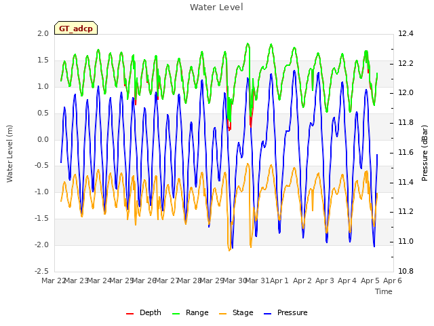Click the blue Pressure legend swatch
Viewport: 434px width, 326px height.
coord(268,314)
